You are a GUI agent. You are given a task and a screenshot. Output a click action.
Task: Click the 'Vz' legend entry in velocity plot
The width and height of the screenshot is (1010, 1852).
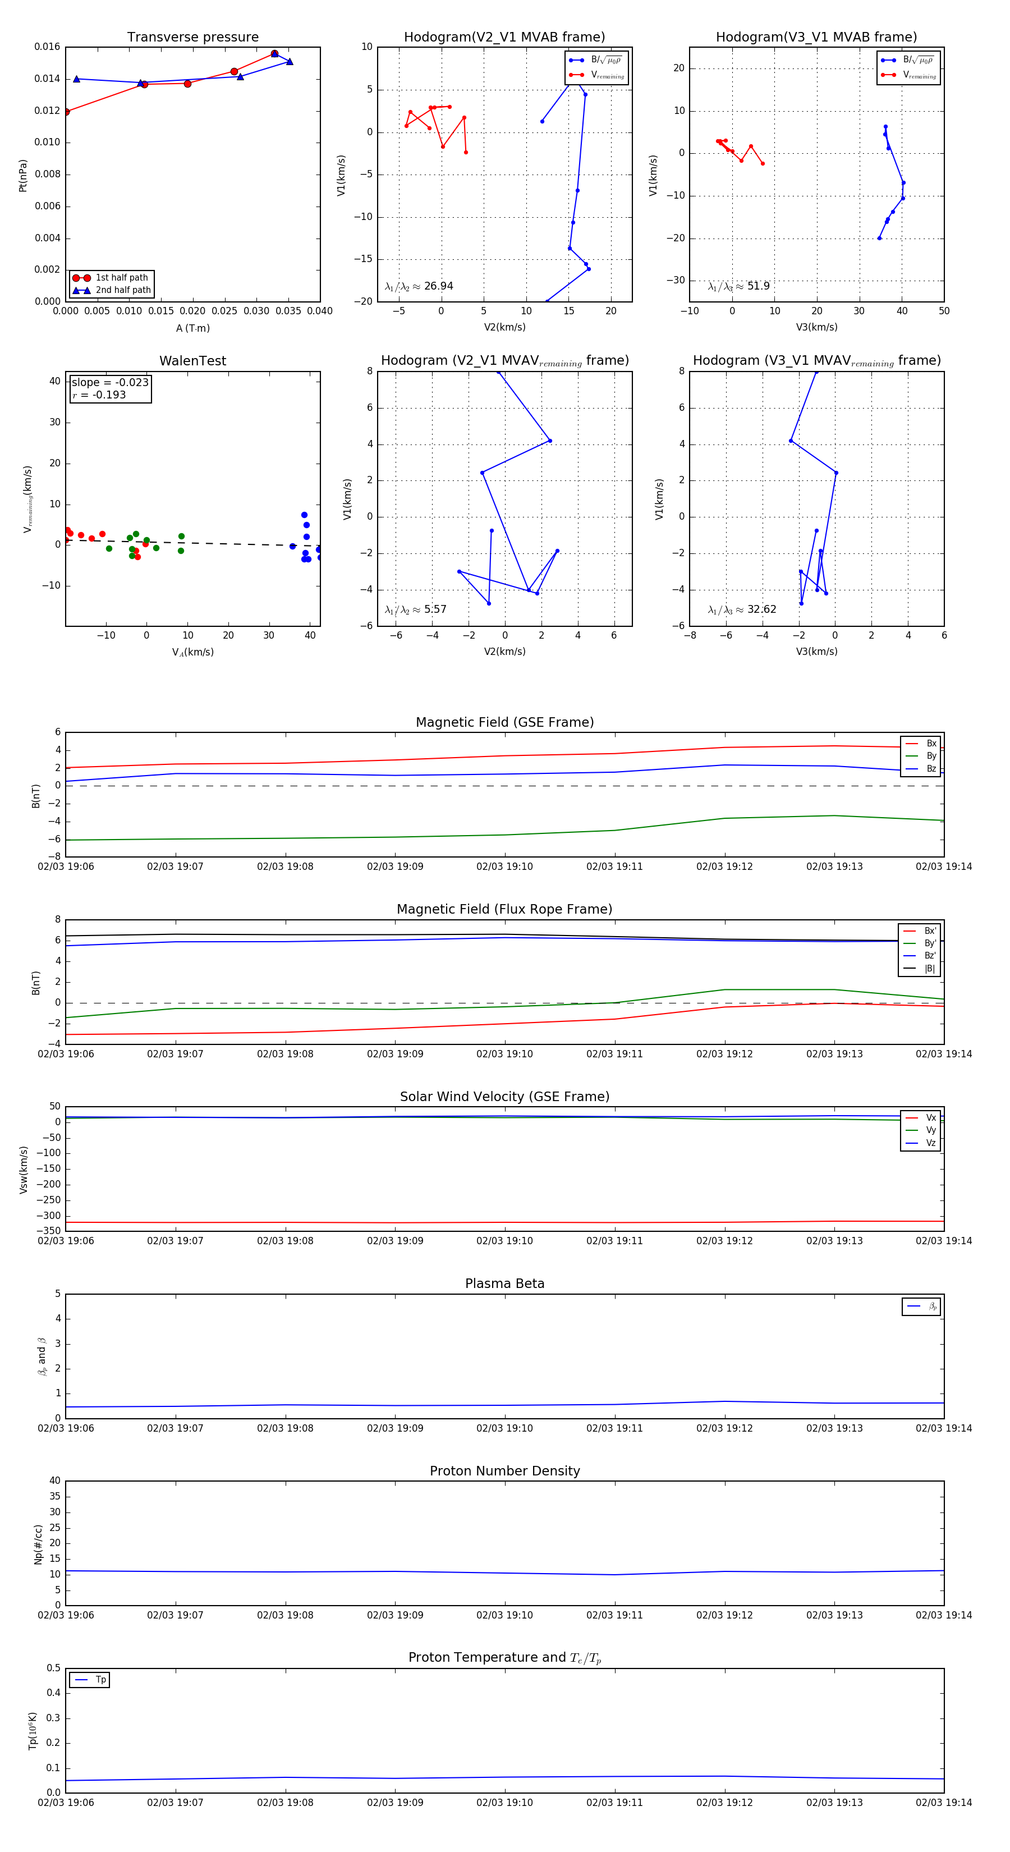point(921,1143)
